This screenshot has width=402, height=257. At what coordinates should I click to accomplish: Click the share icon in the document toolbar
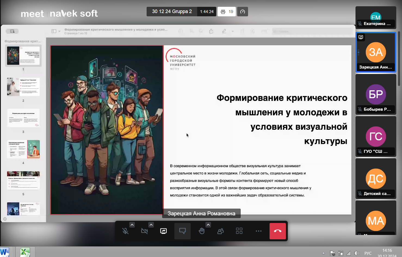(211, 31)
